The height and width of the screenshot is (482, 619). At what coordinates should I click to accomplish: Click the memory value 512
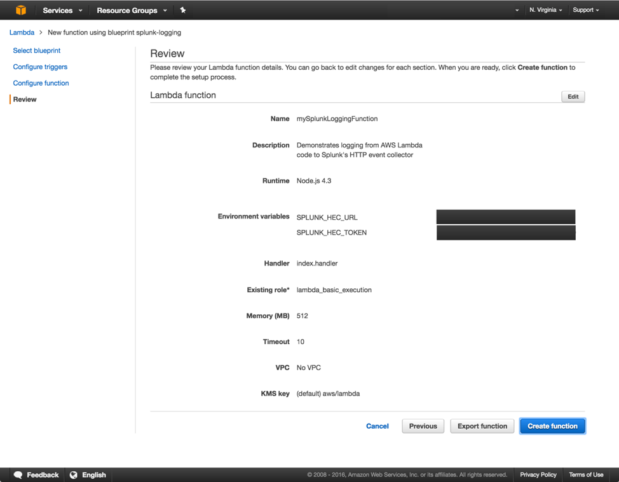302,316
